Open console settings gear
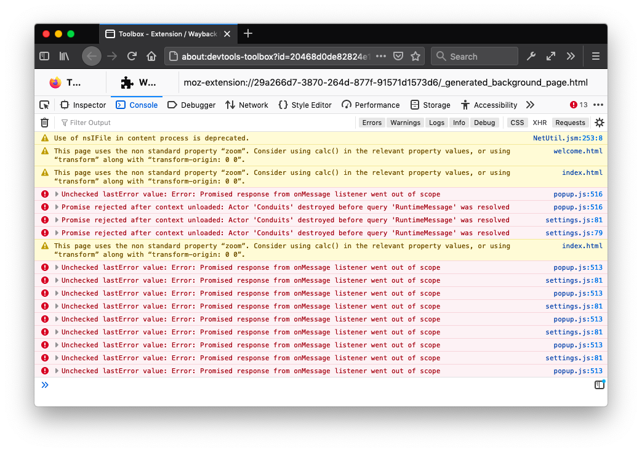 [600, 123]
